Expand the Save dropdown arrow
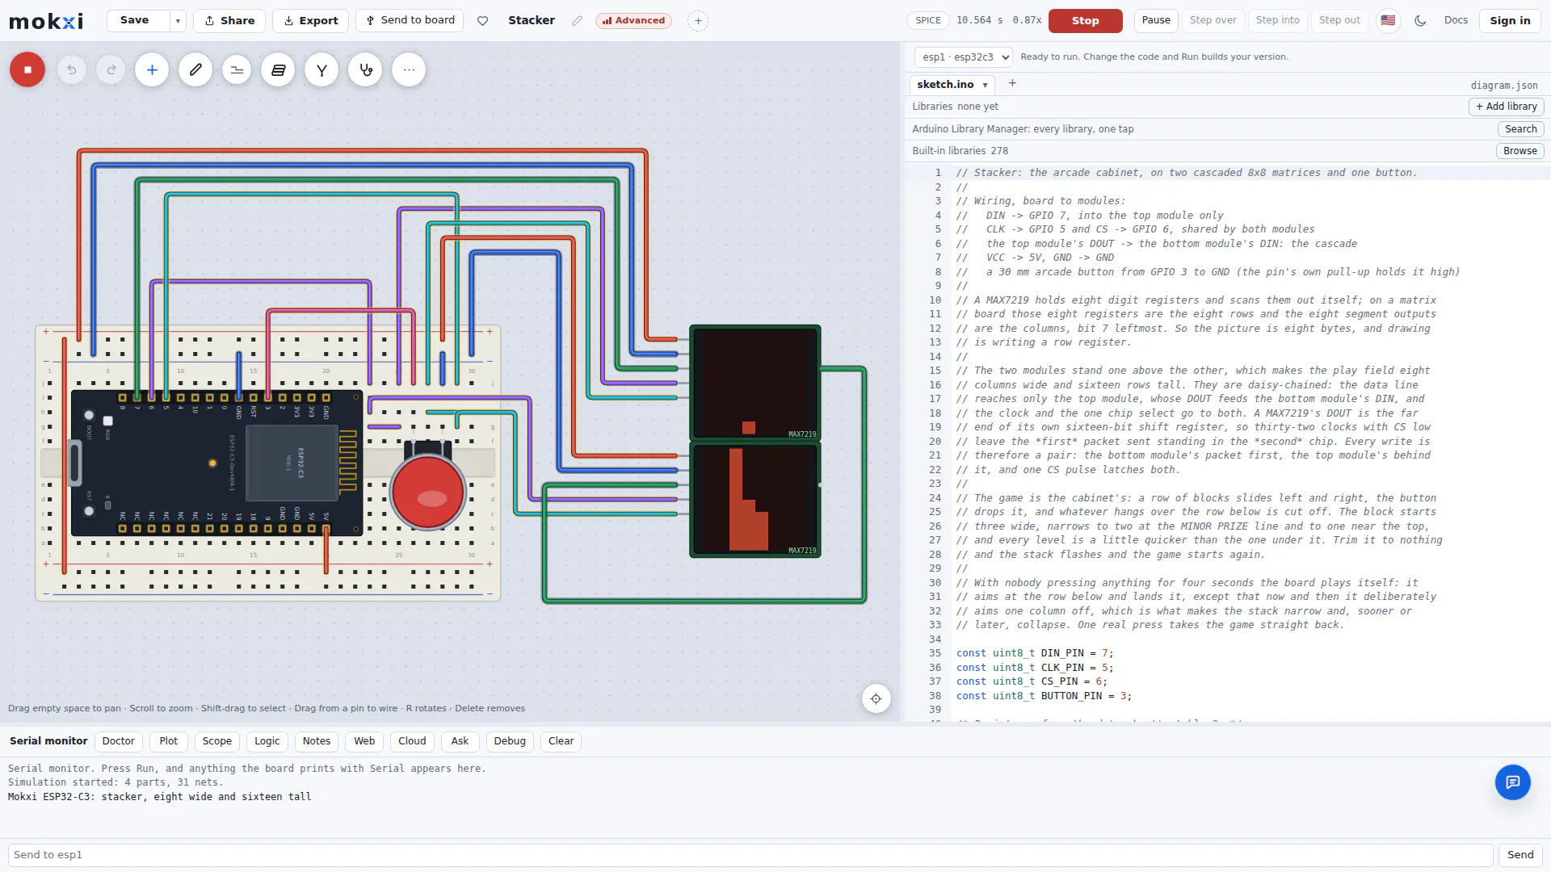 click(178, 21)
